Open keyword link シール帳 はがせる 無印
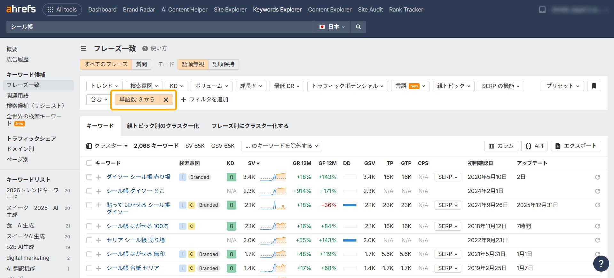 [x=136, y=254]
